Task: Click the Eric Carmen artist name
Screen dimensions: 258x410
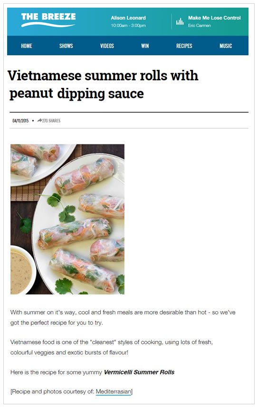Action: point(200,25)
